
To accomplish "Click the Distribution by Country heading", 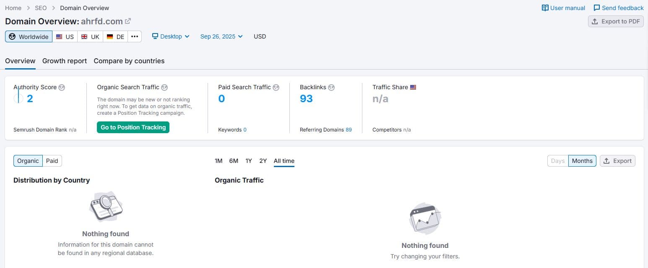I will coord(52,180).
